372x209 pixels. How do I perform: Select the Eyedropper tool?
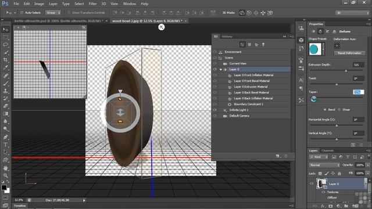point(5,67)
